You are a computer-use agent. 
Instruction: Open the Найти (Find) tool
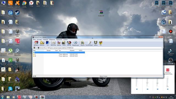pos(64,43)
